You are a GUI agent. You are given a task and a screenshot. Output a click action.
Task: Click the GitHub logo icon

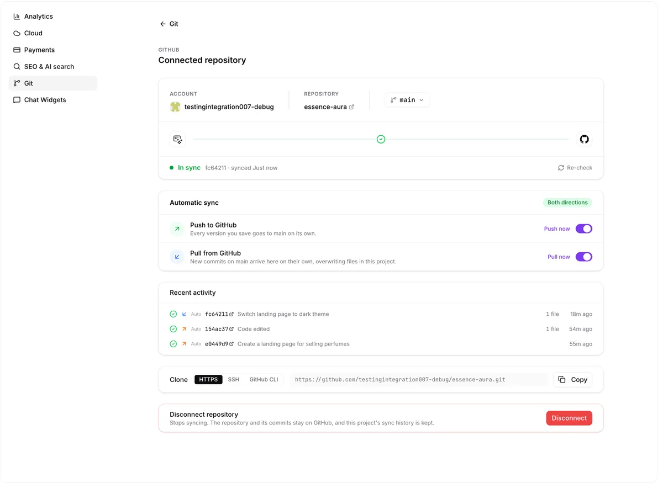(585, 139)
